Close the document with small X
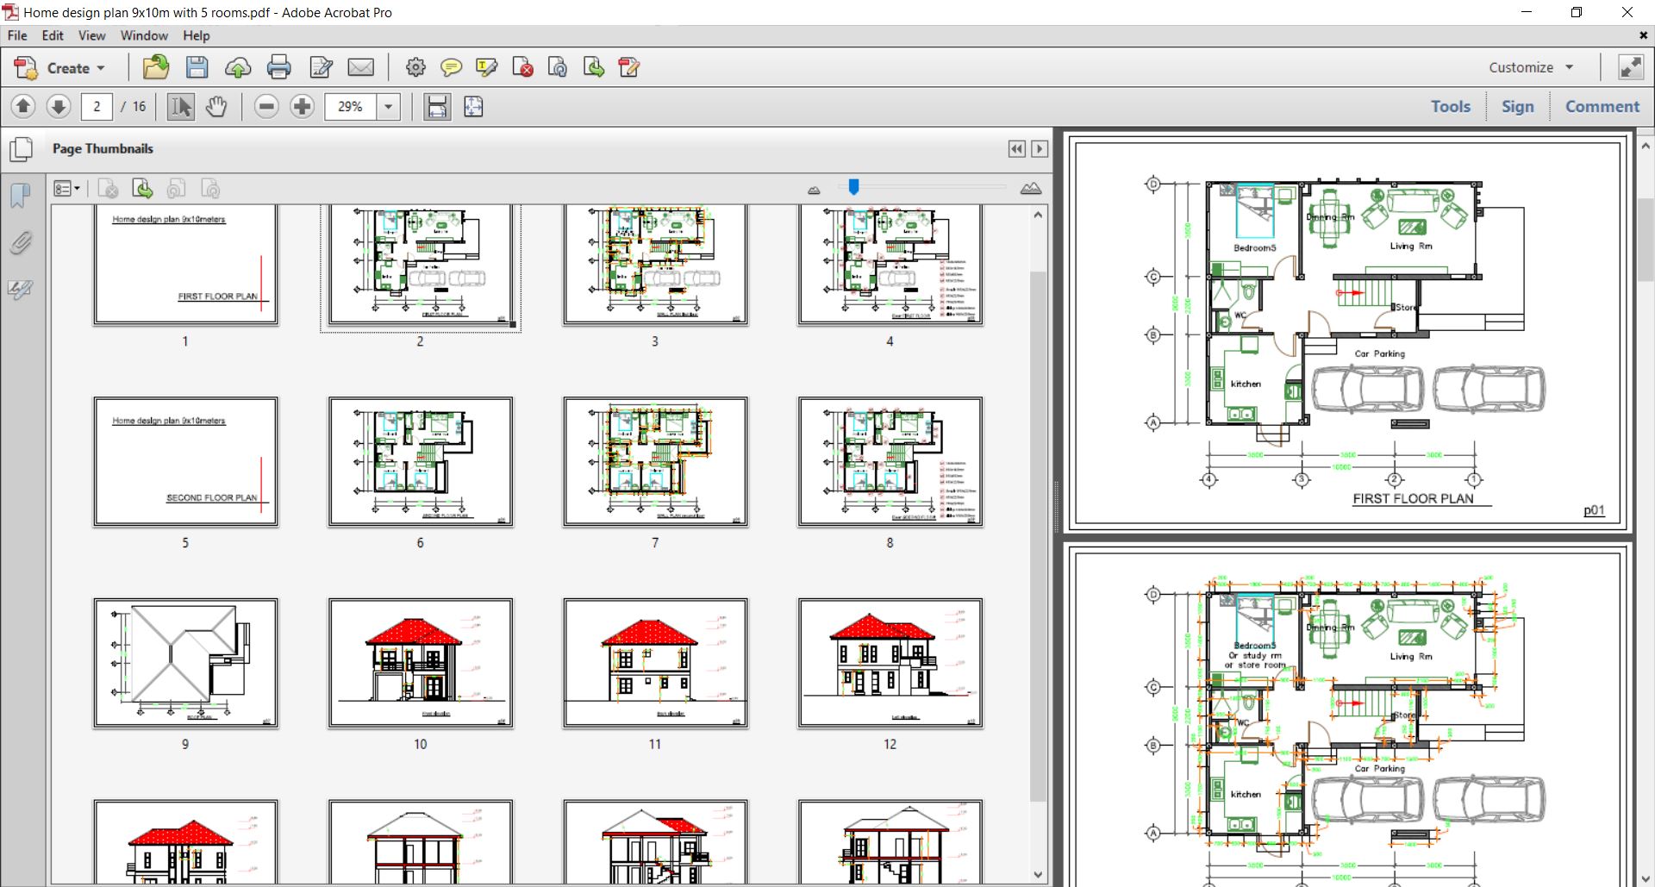Viewport: 1655px width, 887px height. coord(1643,35)
